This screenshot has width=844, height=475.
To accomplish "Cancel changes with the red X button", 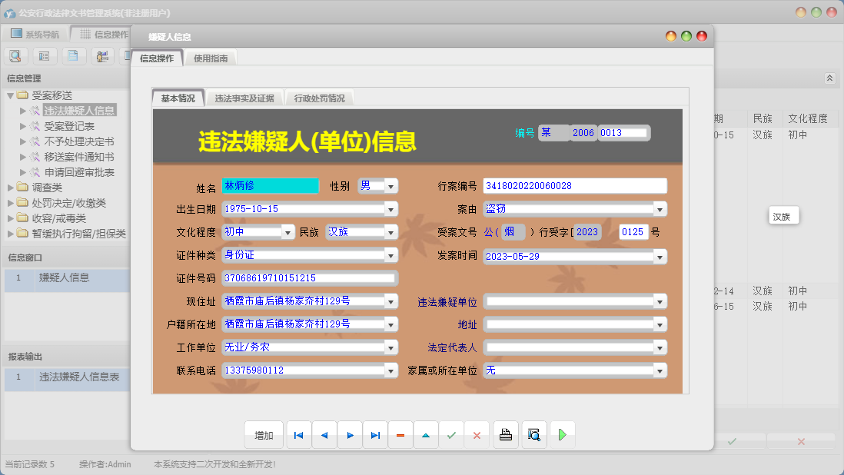I will click(x=477, y=436).
